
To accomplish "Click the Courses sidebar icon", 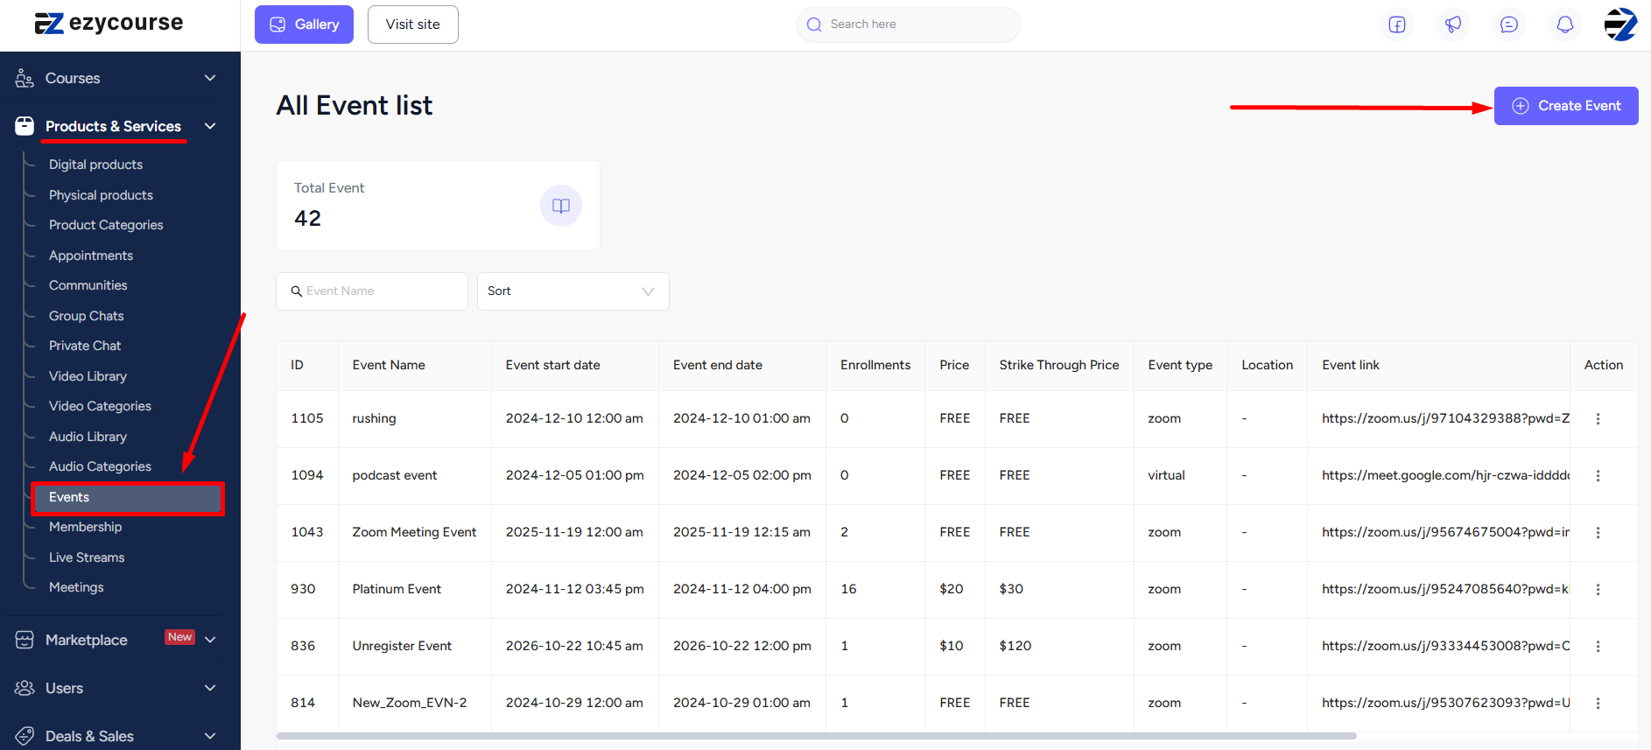I will point(25,78).
